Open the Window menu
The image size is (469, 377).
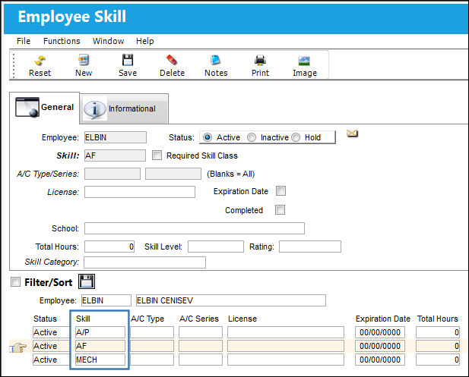point(108,41)
